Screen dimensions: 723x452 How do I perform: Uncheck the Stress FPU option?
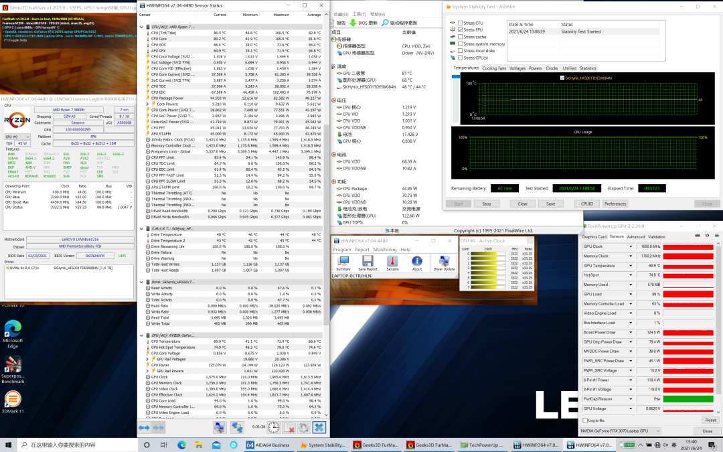coord(460,29)
